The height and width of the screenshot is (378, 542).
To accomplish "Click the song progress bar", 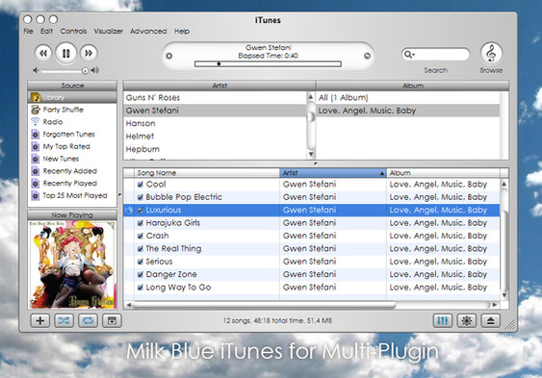I will 268,63.
